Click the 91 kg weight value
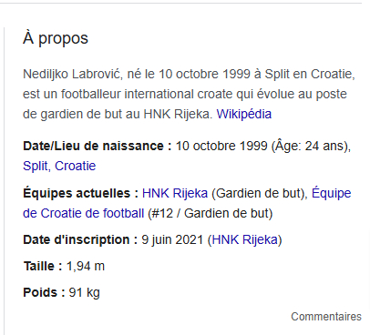 (84, 292)
